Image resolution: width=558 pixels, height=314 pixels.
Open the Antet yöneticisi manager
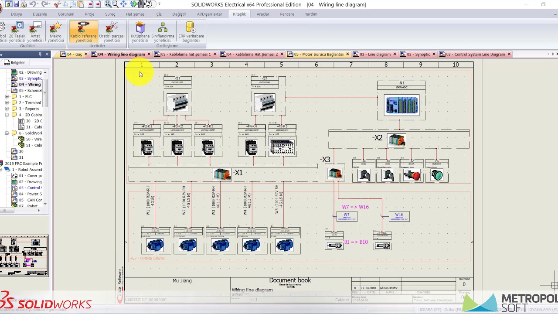pos(35,32)
